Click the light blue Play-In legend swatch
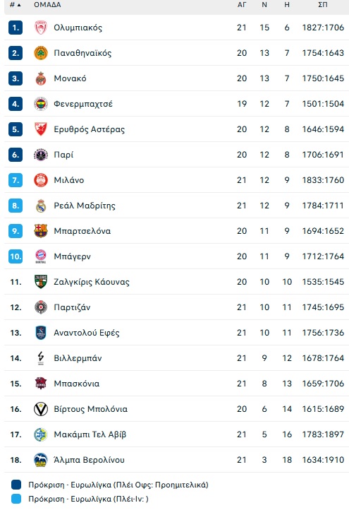The height and width of the screenshot is (515, 349). click(x=16, y=499)
